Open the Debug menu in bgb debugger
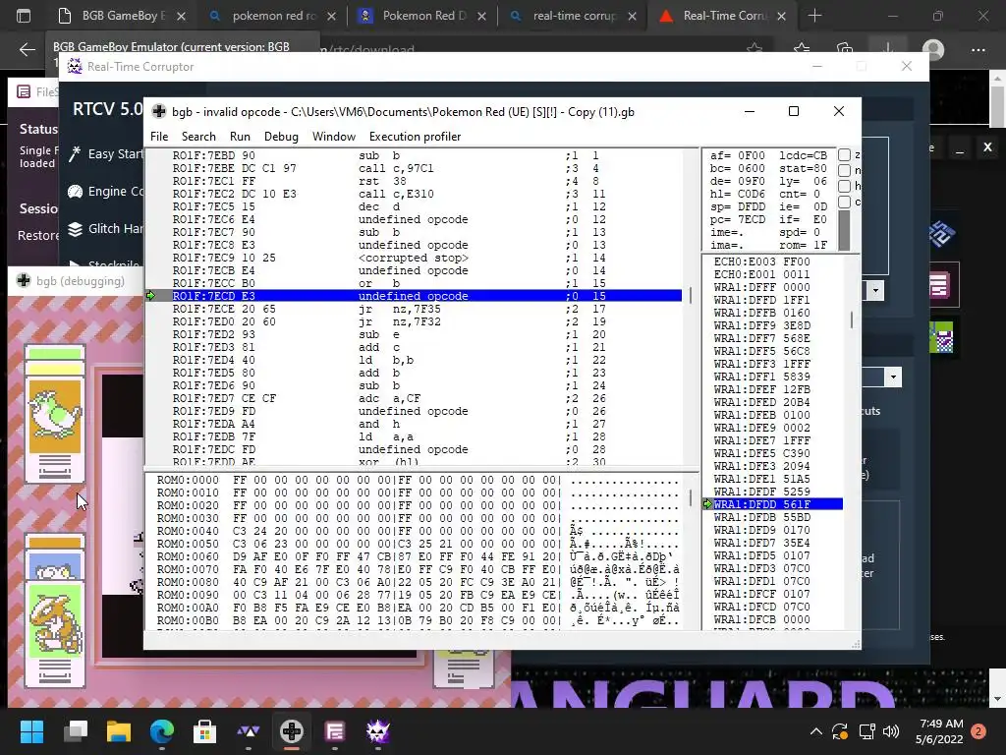 (x=281, y=136)
